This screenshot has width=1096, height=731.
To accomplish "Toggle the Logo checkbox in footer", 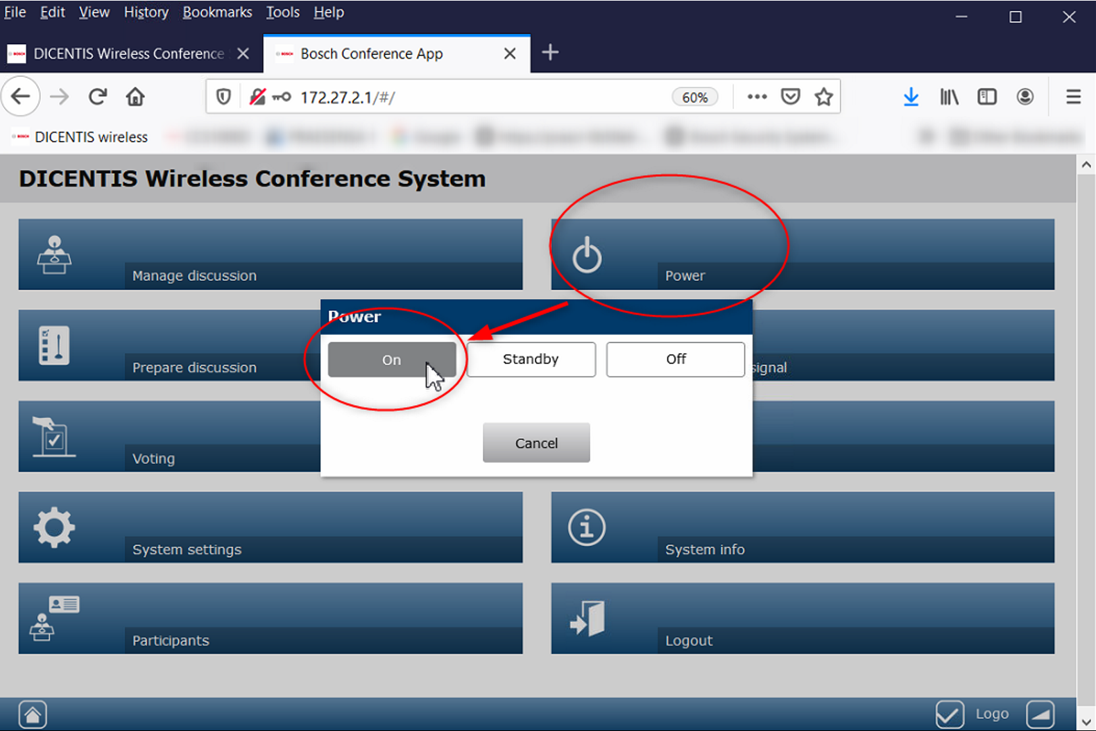I will 950,714.
